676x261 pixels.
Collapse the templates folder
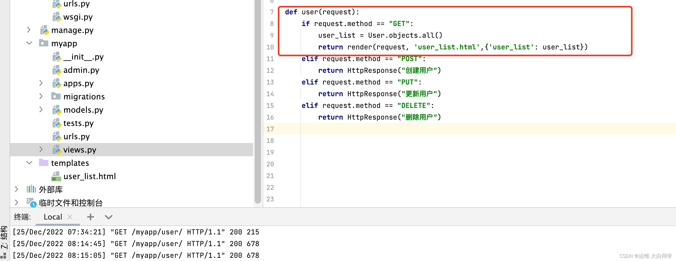(29, 163)
